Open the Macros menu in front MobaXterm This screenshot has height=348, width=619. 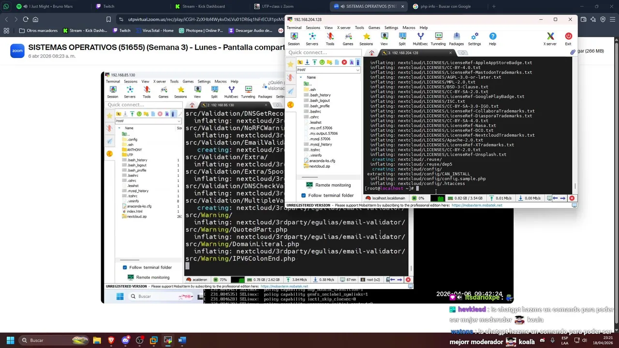click(x=409, y=28)
